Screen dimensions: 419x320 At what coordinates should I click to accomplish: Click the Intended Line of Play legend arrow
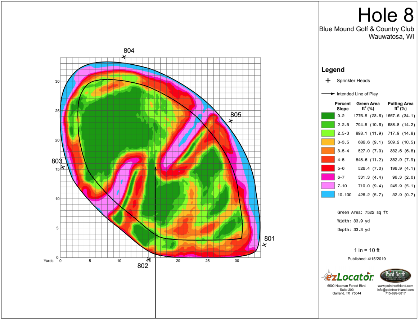328,94
